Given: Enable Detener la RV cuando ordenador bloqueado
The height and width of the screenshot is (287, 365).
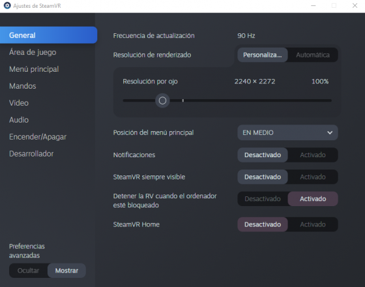Looking at the screenshot, I should [x=313, y=199].
